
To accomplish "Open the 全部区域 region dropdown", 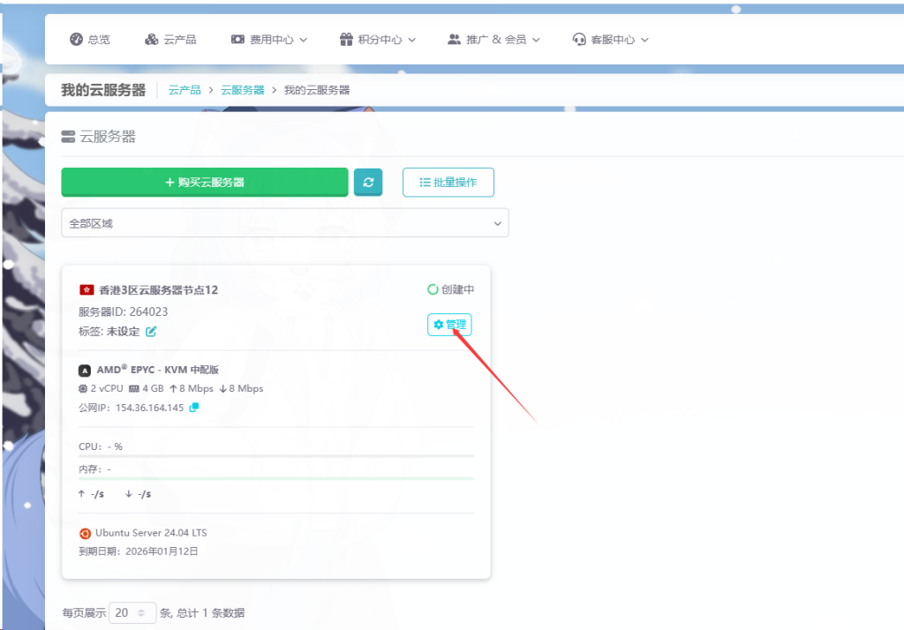I will (284, 223).
